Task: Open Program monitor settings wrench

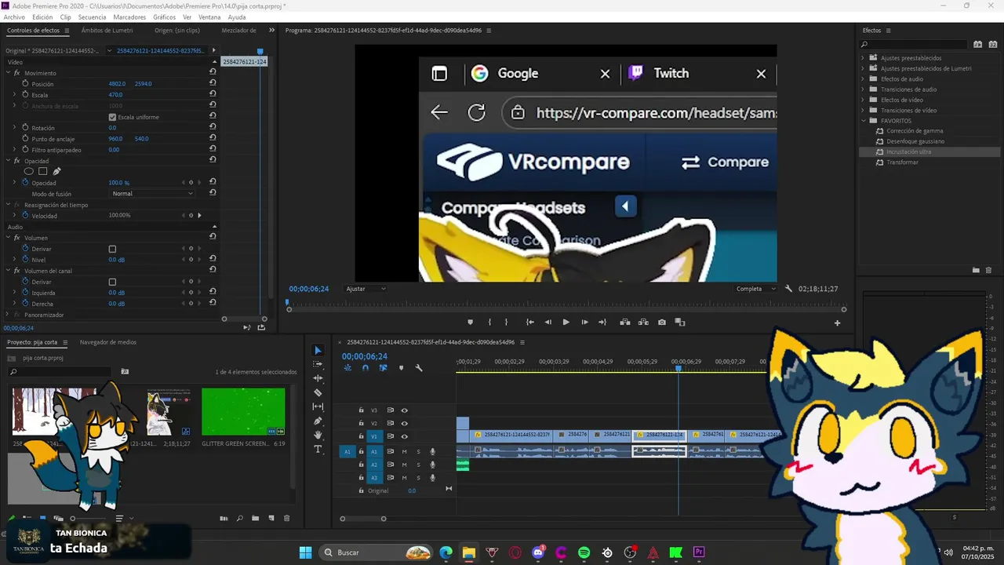Action: [788, 289]
